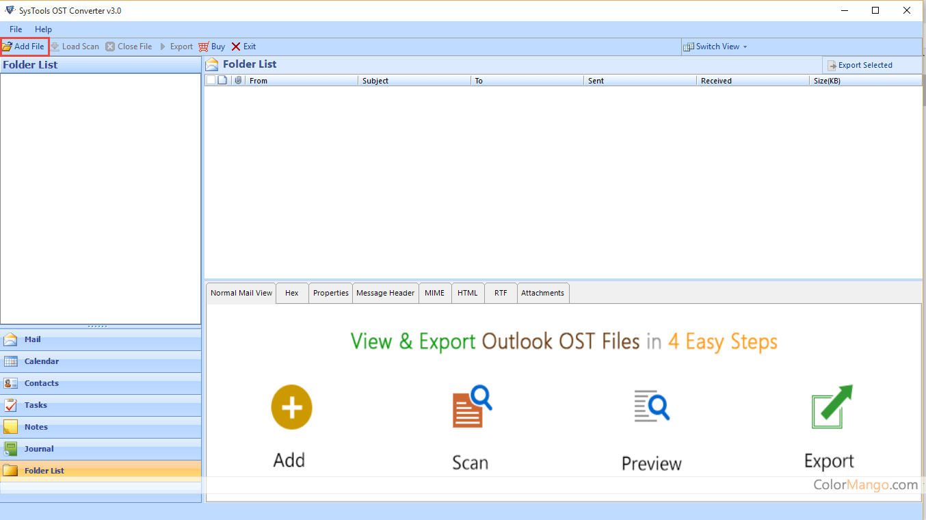Select Tasks in the navigation pane
This screenshot has width=926, height=520.
pos(101,405)
